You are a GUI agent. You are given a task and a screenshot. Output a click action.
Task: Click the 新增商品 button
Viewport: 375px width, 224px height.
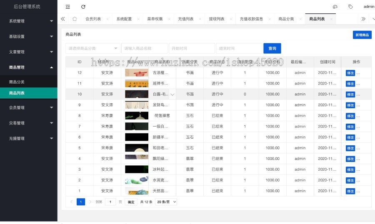362,35
